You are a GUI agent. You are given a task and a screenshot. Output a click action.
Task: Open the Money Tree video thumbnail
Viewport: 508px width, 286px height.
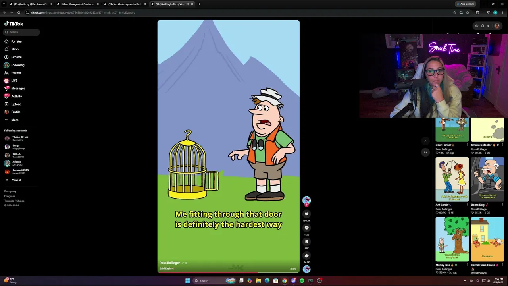click(452, 239)
